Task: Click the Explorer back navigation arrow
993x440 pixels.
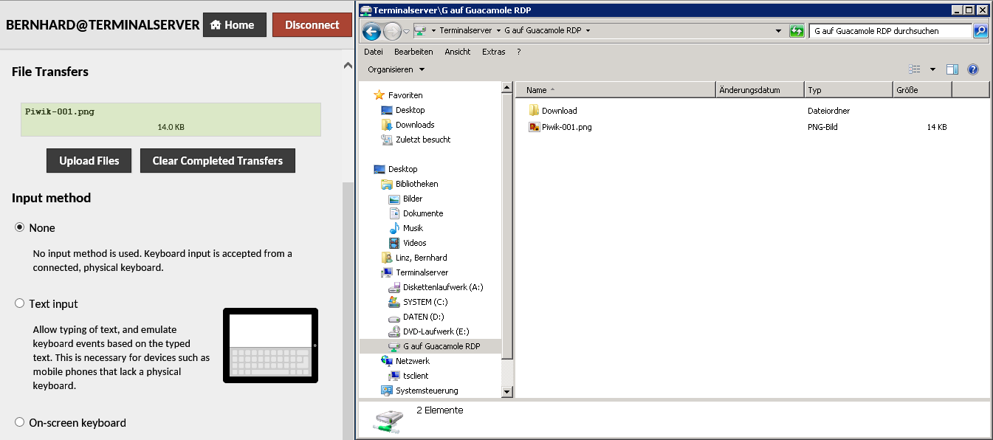Action: [x=372, y=31]
